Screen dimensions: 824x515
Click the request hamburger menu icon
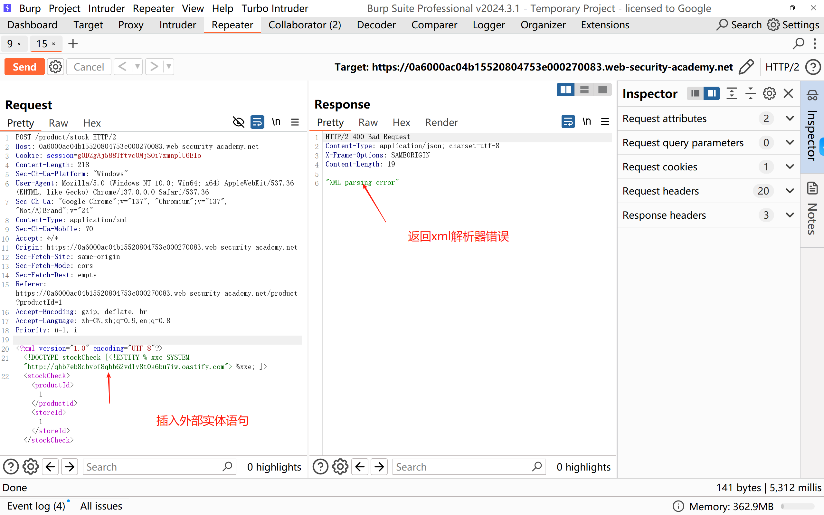(295, 122)
